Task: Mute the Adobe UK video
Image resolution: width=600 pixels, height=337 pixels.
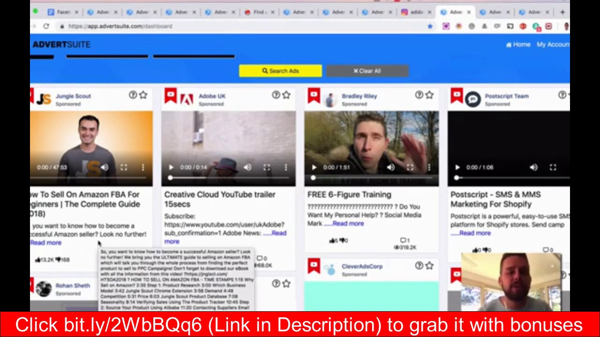Action: click(x=247, y=167)
